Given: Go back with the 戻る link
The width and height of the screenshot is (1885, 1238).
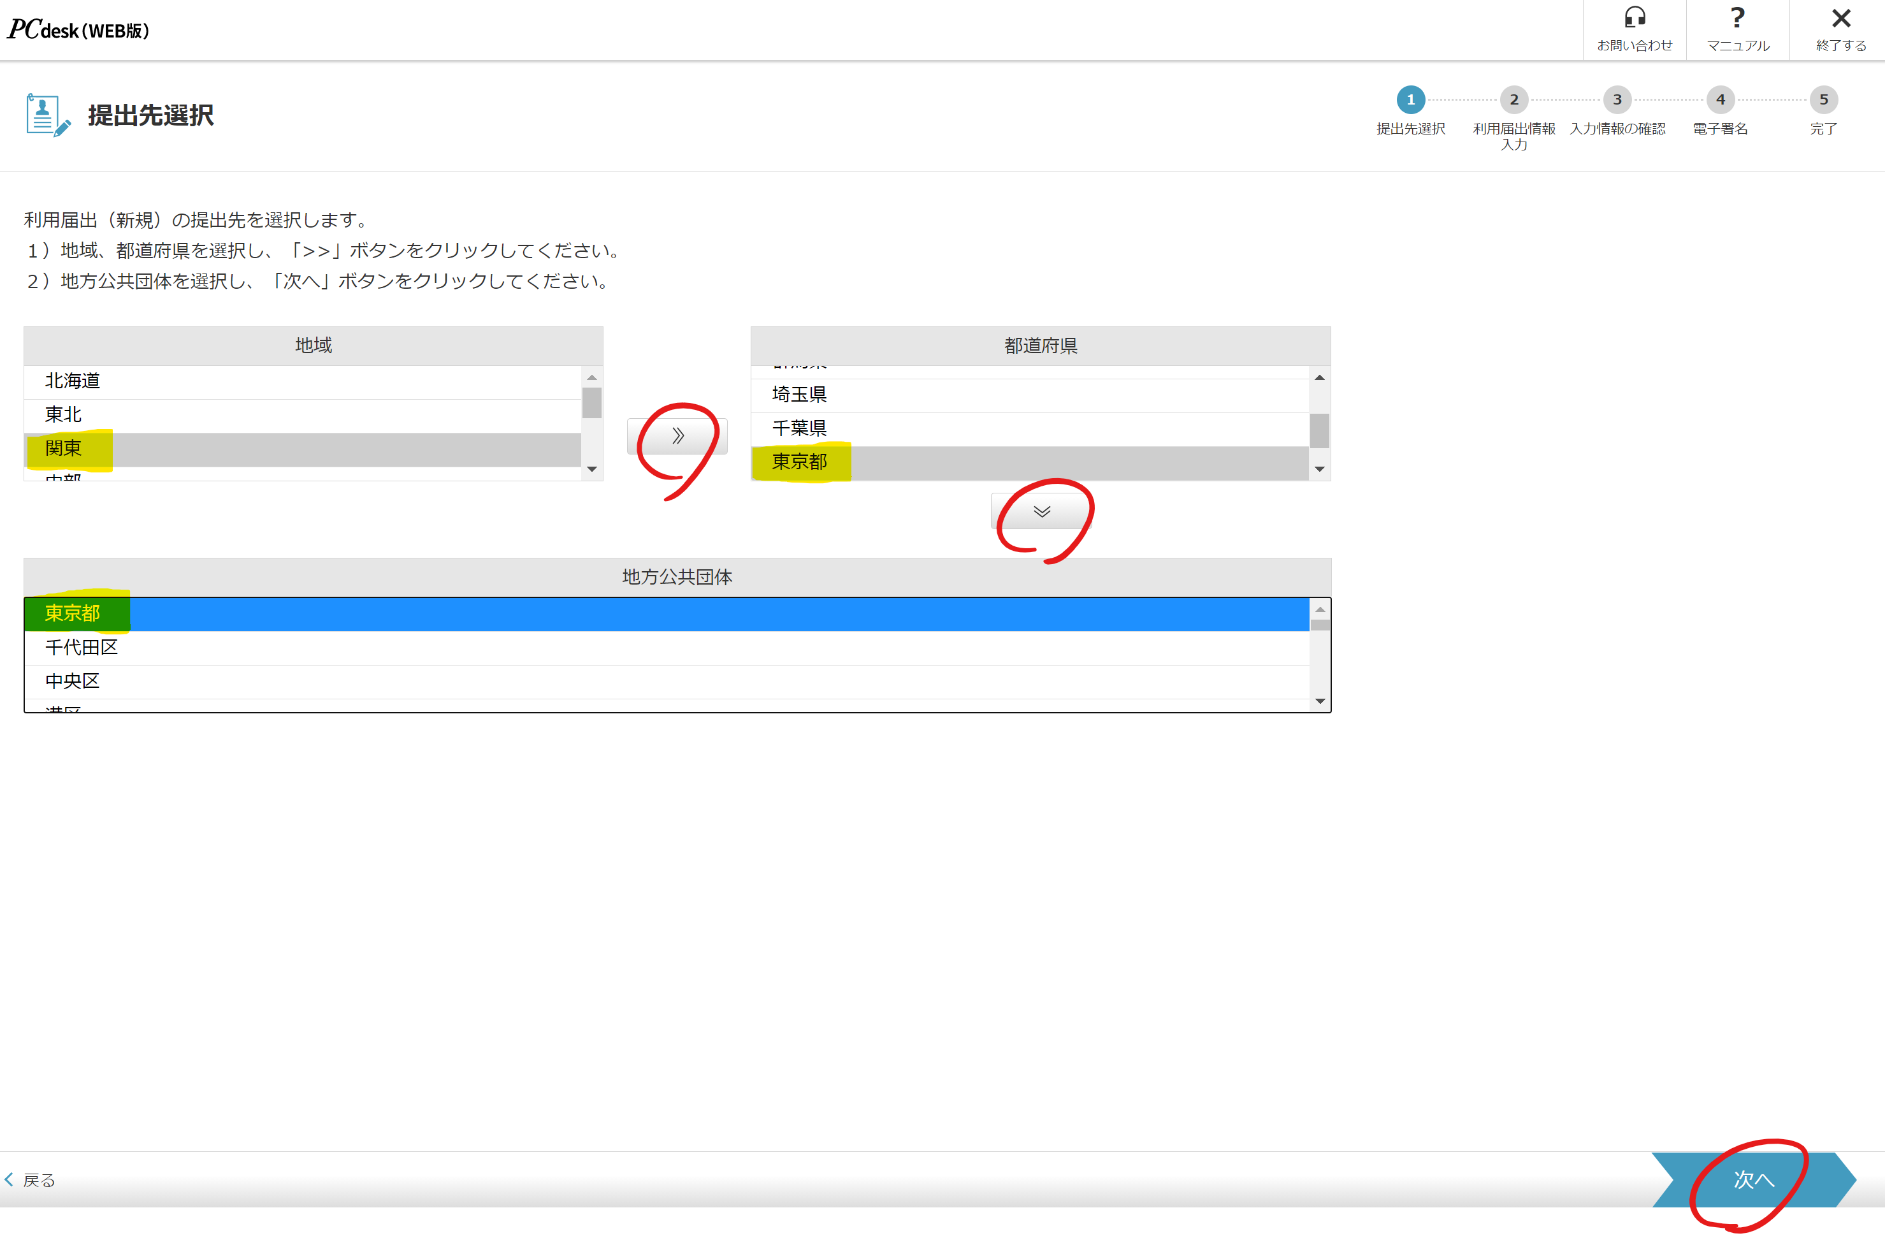Looking at the screenshot, I should [x=30, y=1179].
